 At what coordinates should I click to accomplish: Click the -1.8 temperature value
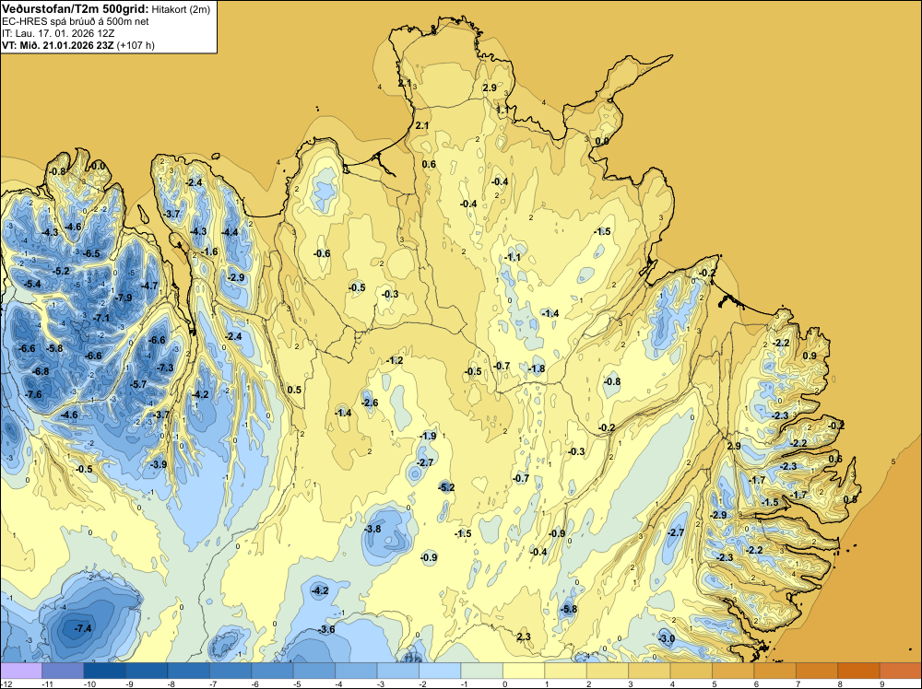point(537,368)
